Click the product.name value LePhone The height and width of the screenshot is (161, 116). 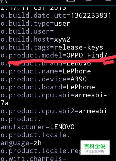[x=77, y=71]
